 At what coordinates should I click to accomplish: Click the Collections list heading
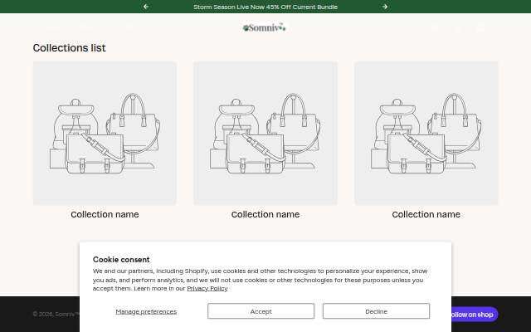tap(70, 48)
